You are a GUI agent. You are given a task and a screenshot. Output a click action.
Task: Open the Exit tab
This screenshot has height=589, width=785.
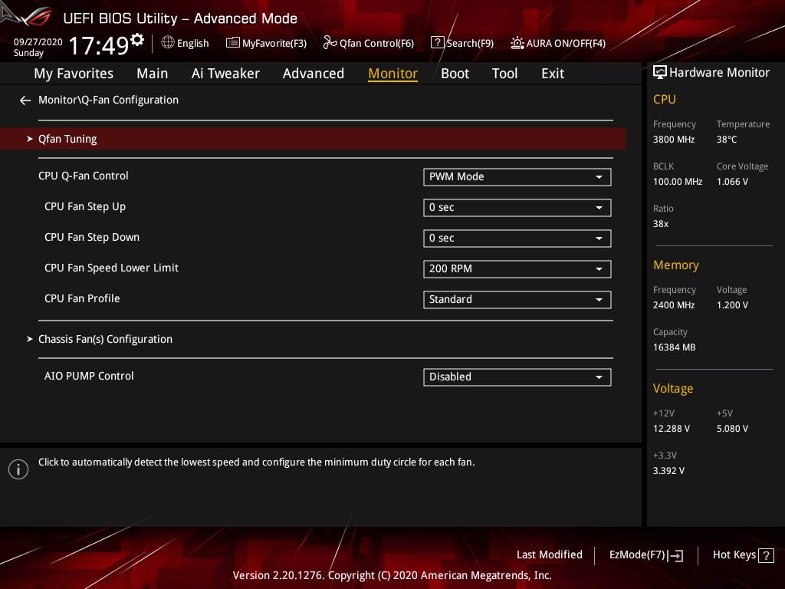553,74
